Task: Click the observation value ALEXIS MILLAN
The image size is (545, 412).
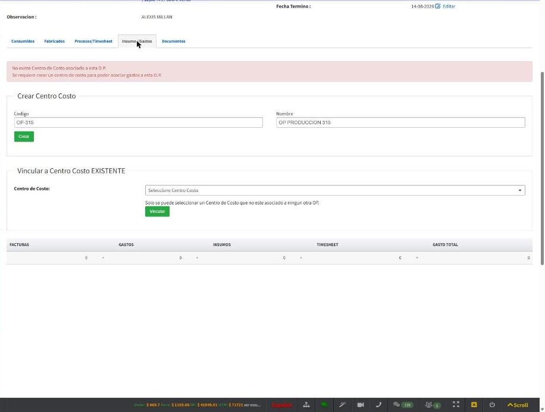Action: [x=156, y=17]
